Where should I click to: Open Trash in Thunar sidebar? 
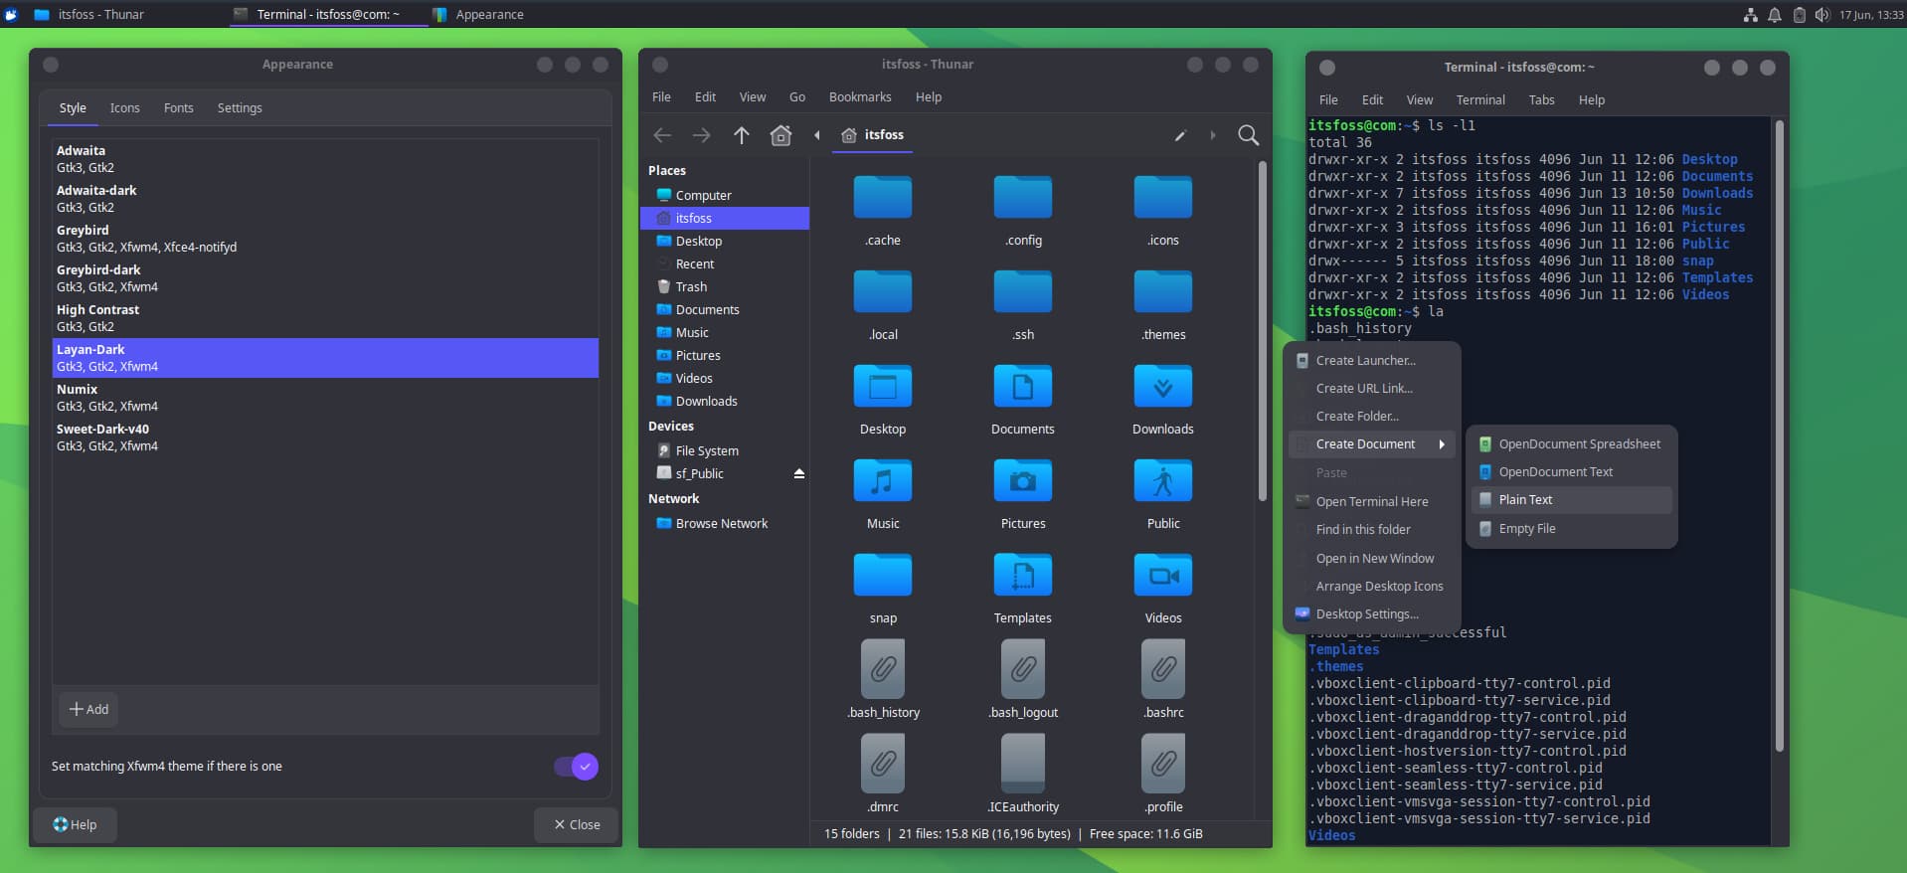coord(725,287)
